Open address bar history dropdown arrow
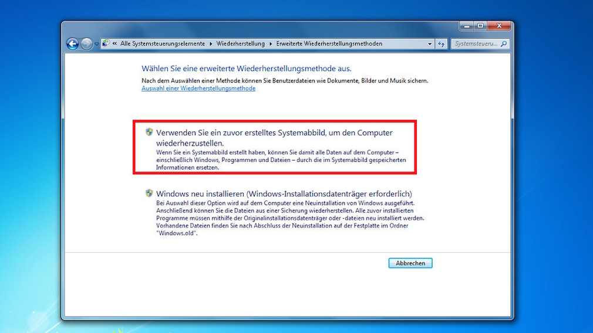 click(430, 44)
